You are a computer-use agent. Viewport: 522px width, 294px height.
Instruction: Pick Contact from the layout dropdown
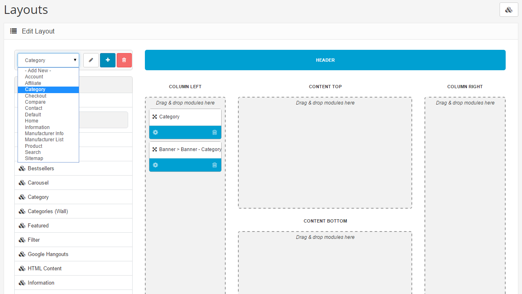(x=48, y=108)
